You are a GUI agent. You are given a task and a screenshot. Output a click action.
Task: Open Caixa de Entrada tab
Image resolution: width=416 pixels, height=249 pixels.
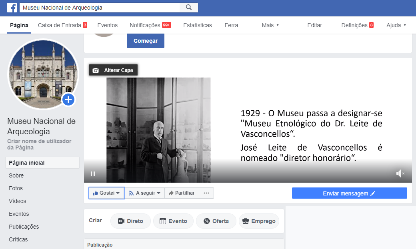(x=62, y=25)
